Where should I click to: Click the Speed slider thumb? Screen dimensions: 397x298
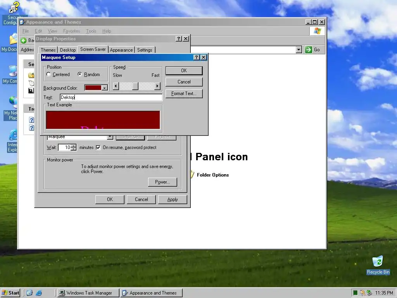pyautogui.click(x=135, y=86)
